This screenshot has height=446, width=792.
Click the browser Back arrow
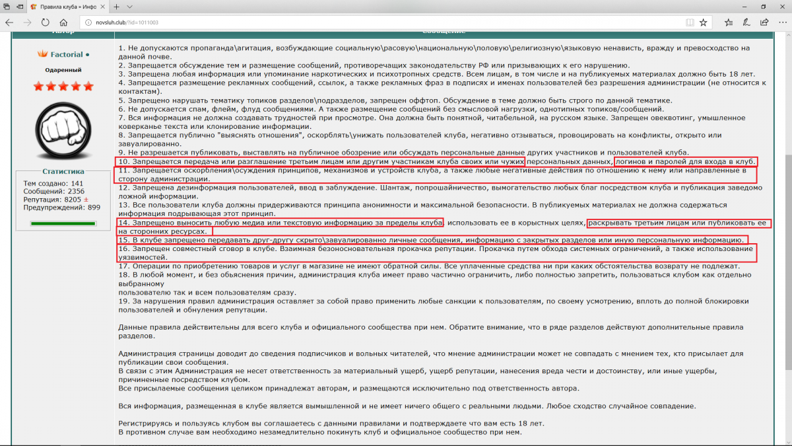coord(10,22)
